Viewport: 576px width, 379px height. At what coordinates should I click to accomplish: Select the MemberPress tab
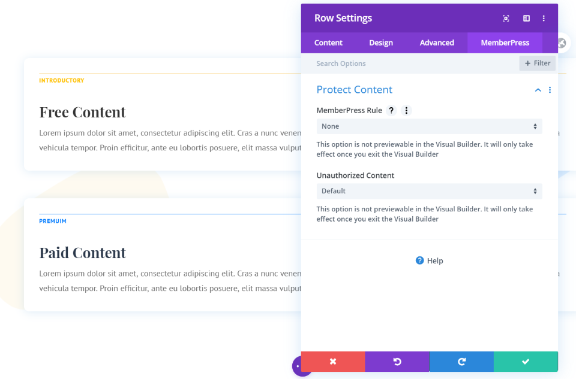pyautogui.click(x=505, y=43)
